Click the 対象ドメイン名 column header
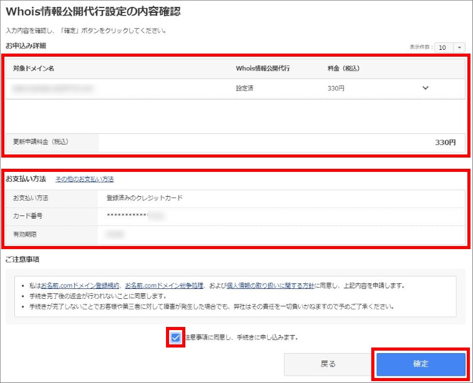This screenshot has width=473, height=383. 34,68
